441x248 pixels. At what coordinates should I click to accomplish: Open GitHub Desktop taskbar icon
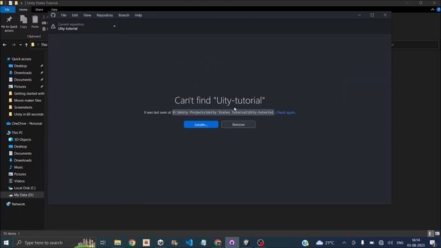(x=232, y=242)
